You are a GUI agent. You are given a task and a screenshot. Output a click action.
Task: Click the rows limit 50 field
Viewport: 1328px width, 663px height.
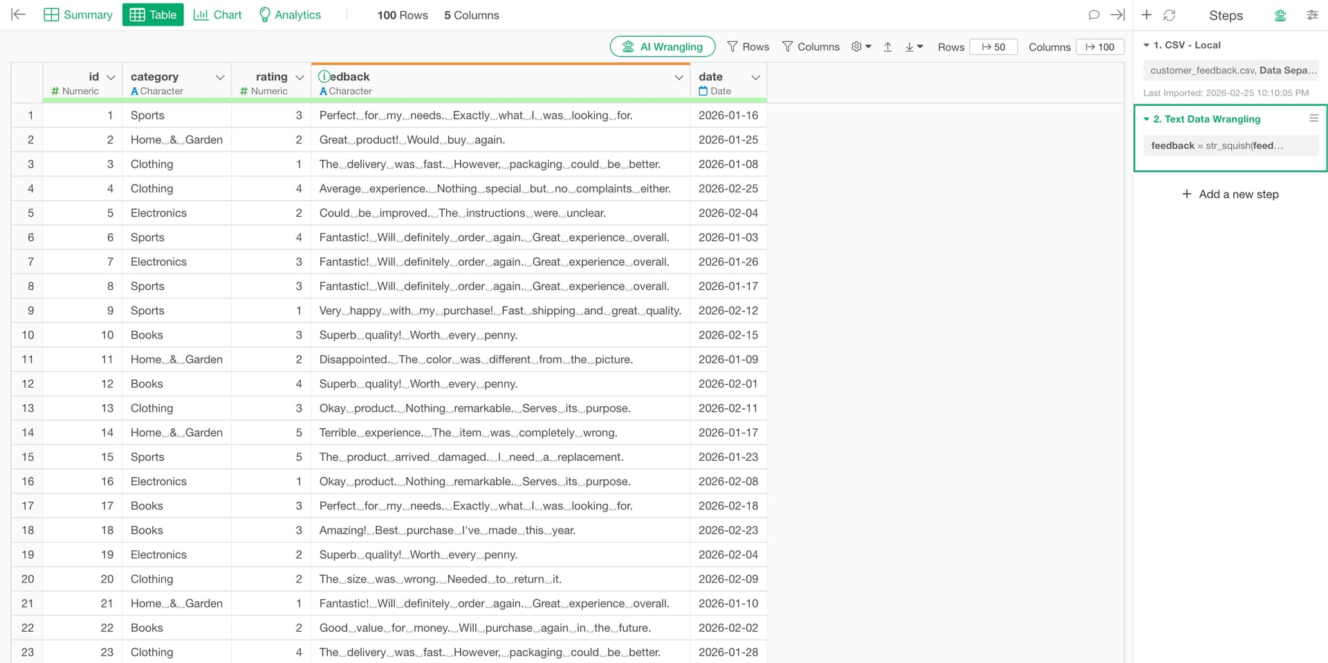[993, 46]
